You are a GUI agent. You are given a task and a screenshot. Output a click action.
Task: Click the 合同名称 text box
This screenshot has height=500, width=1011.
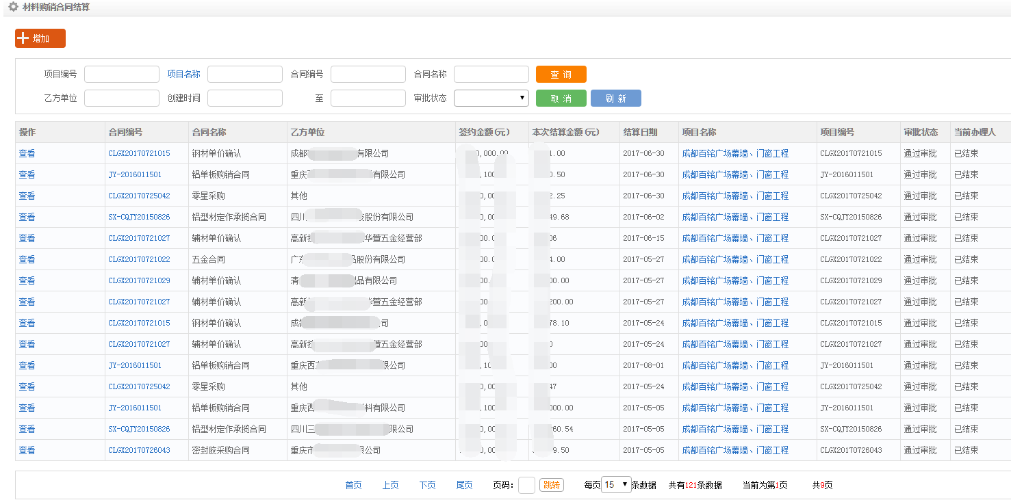[x=491, y=75]
